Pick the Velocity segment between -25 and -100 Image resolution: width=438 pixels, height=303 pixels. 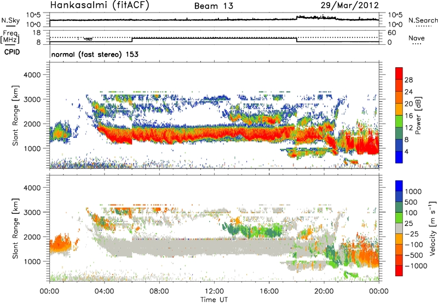[399, 239]
